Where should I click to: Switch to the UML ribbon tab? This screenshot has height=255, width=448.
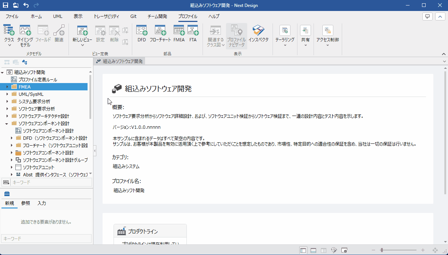coord(58,16)
